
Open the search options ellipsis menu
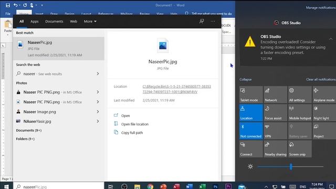click(213, 21)
